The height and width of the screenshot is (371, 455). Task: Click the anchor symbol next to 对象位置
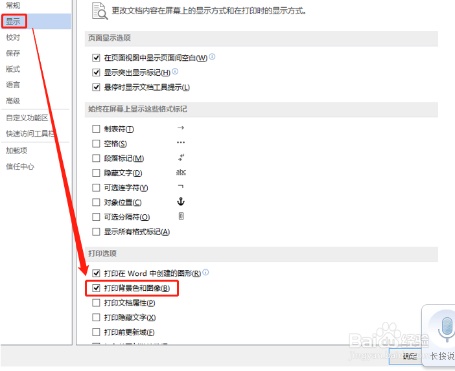181,201
